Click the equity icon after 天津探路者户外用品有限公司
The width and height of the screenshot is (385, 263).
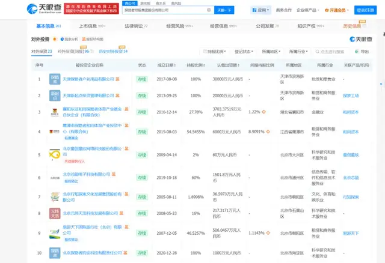tap(118, 79)
